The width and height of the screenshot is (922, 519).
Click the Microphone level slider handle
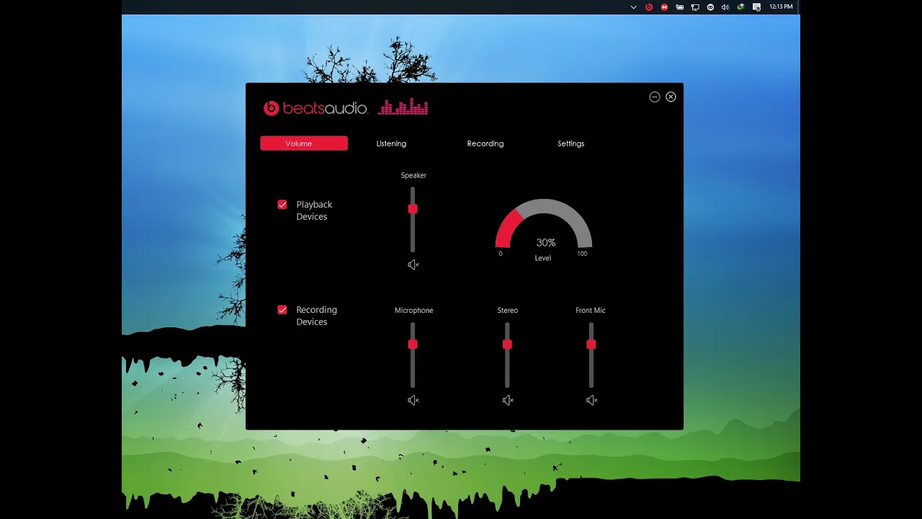[413, 345]
